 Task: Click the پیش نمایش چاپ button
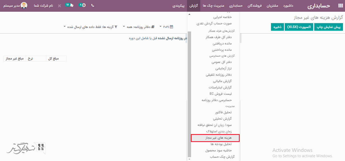pos(328,27)
